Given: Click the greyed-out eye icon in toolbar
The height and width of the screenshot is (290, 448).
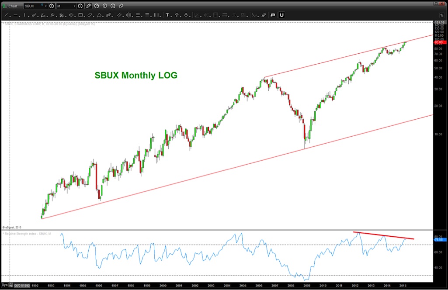Looking at the screenshot, I should click(234, 15).
